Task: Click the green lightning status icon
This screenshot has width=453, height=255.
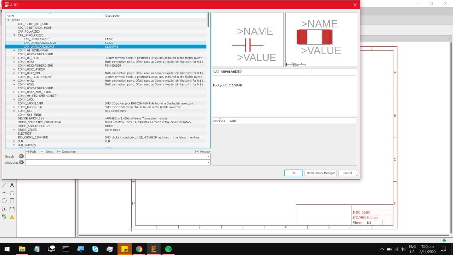Action: click(445, 240)
